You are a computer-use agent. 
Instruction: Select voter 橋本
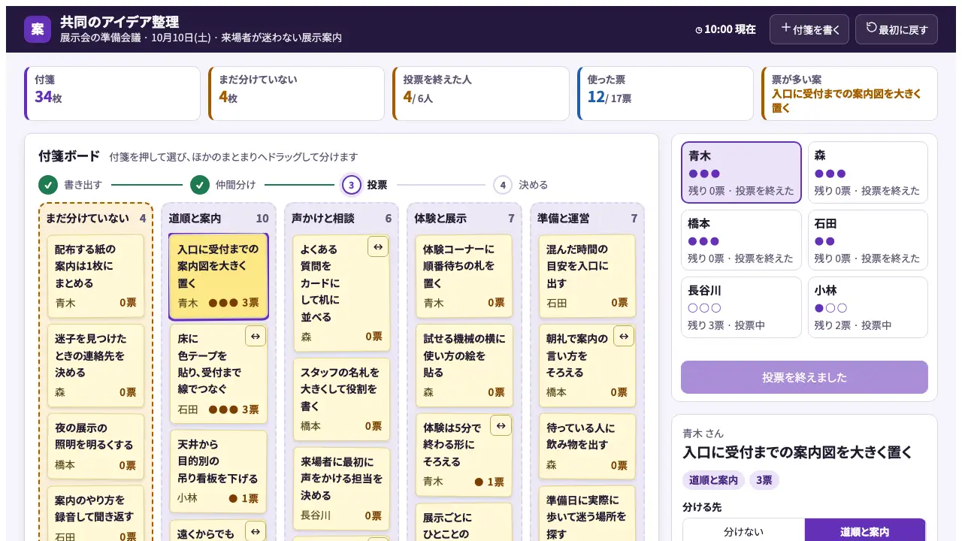click(741, 240)
